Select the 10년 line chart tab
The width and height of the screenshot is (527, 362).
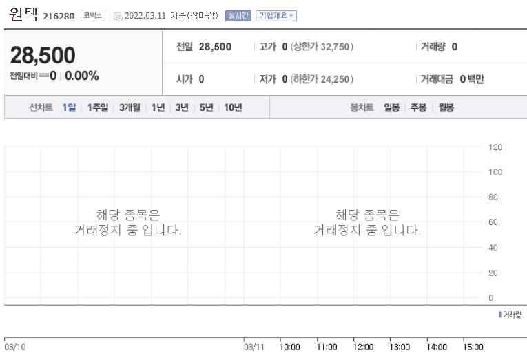pyautogui.click(x=233, y=107)
